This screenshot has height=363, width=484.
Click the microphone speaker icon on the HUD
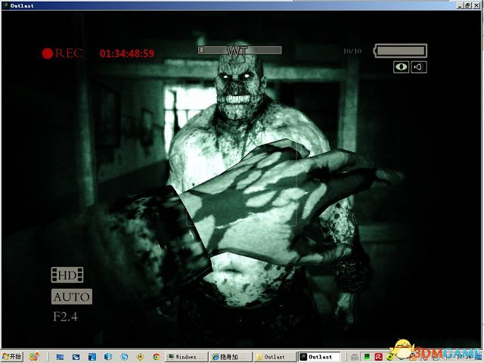pos(419,67)
